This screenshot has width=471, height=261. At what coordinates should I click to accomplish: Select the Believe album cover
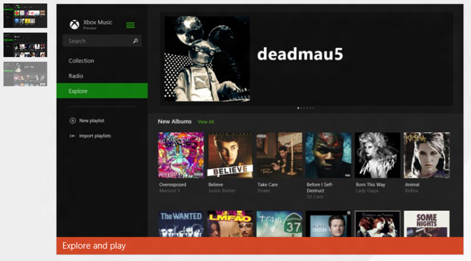click(230, 155)
